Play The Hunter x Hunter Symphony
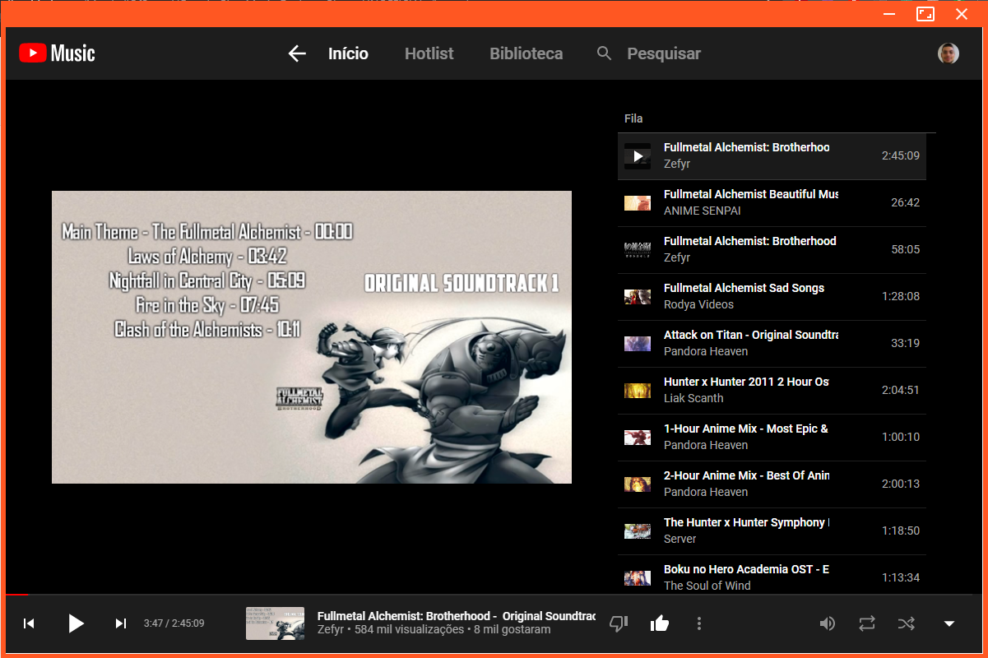The image size is (988, 658). click(x=772, y=531)
